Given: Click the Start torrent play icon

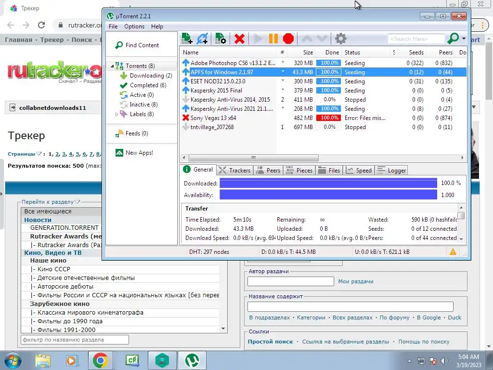Looking at the screenshot, I should tap(258, 39).
